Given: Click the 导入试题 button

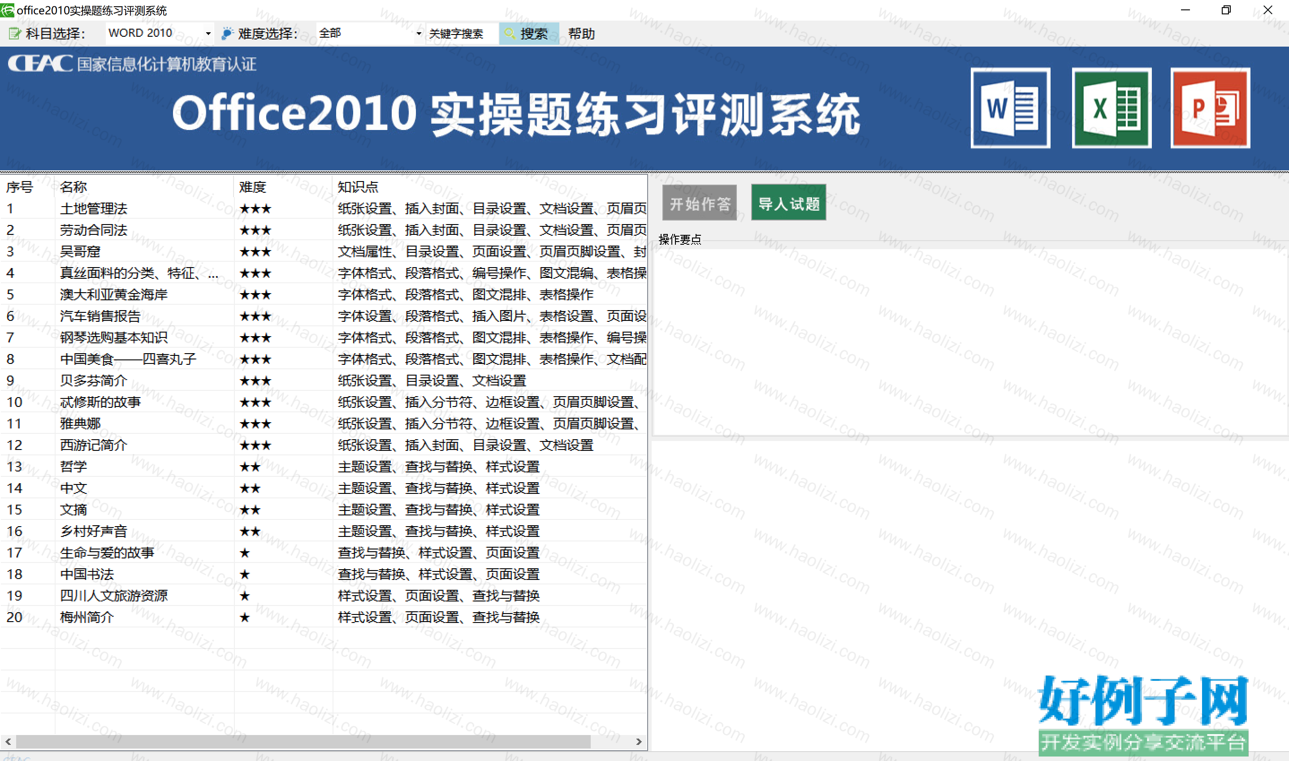Looking at the screenshot, I should (x=788, y=203).
